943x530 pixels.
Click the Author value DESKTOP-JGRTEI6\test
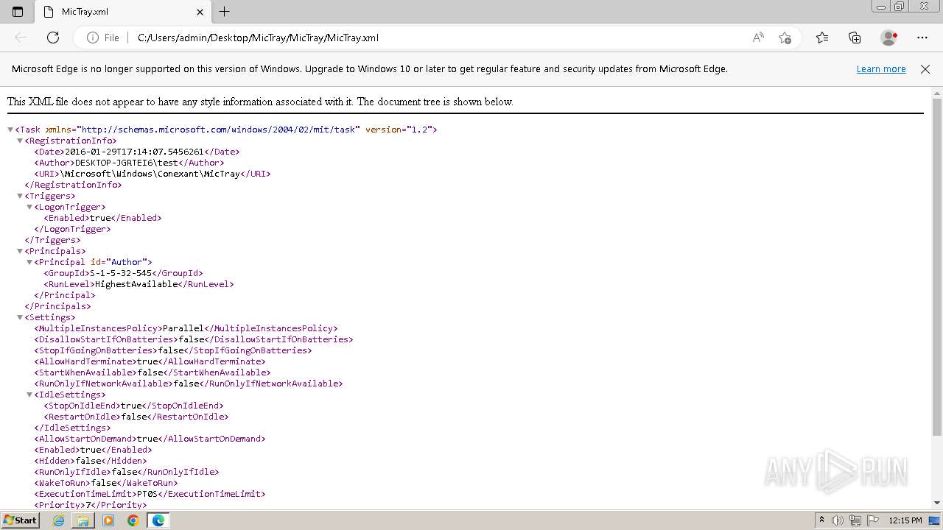tap(127, 163)
